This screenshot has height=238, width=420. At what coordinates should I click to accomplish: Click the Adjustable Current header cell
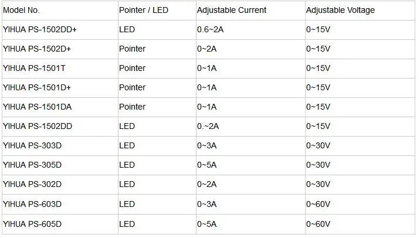pyautogui.click(x=250, y=11)
